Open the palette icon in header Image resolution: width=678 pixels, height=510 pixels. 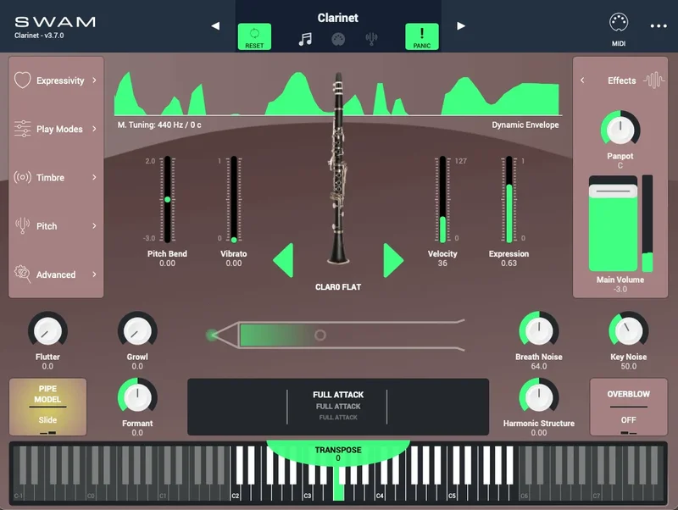coord(338,39)
